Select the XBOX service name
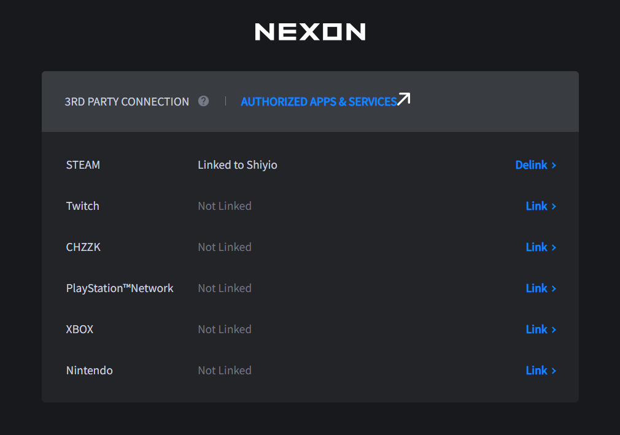The height and width of the screenshot is (435, 620). point(80,329)
